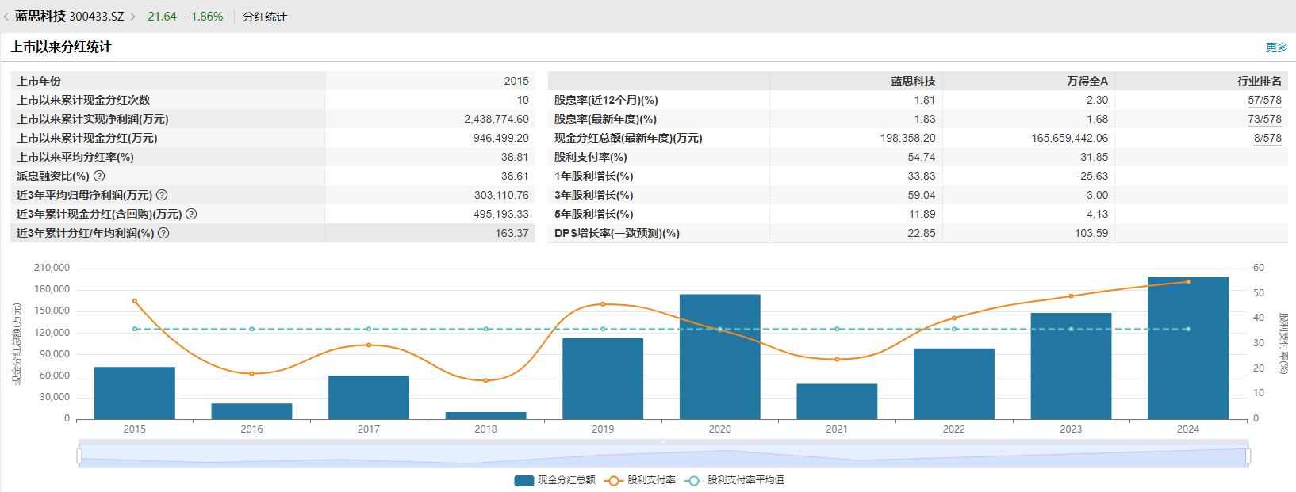Viewport: 1296px width, 492px height.
Task: Click the 2020 dividend bar in chart
Action: [719, 357]
